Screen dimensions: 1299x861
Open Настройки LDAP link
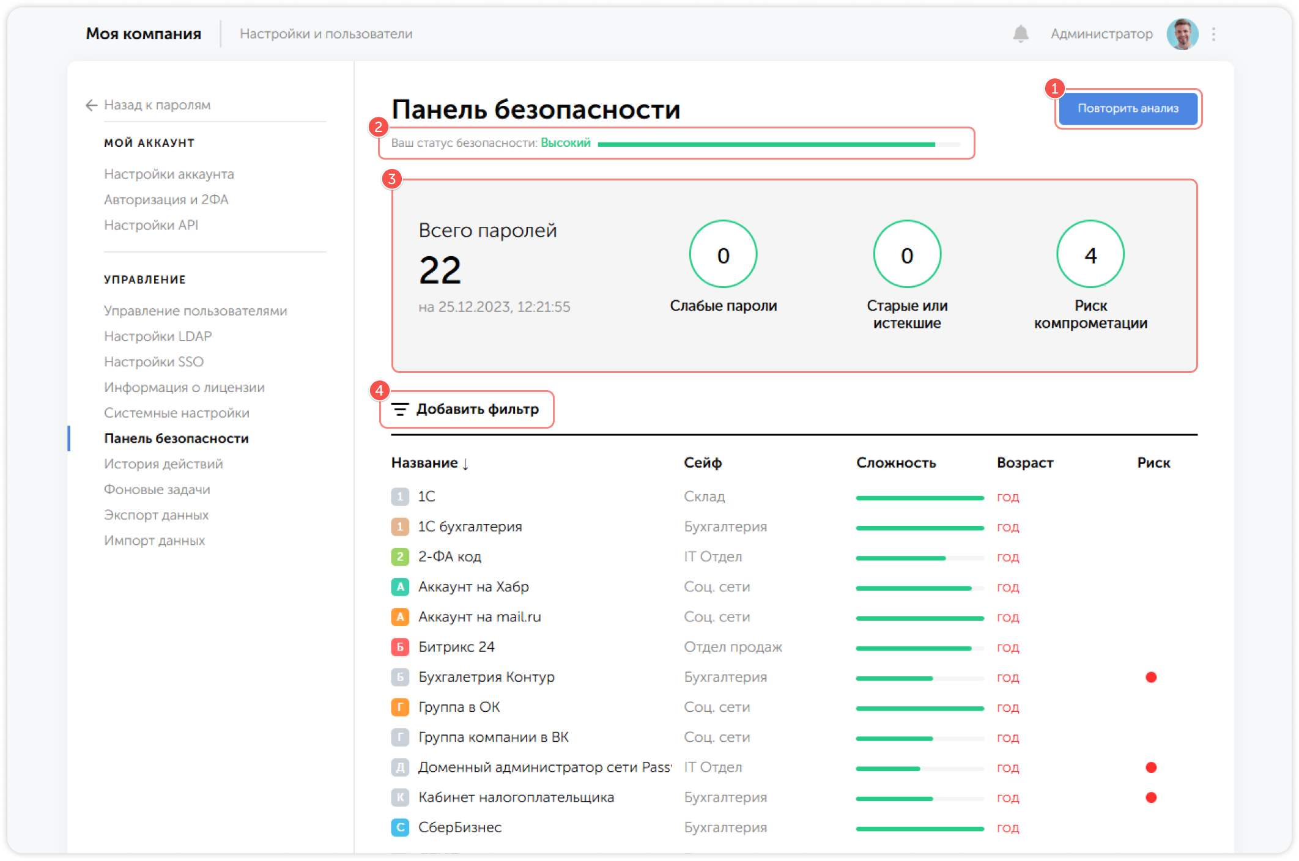point(158,336)
